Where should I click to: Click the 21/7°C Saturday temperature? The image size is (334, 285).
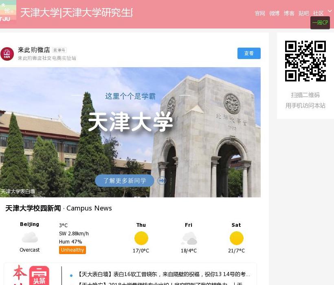[x=236, y=251]
